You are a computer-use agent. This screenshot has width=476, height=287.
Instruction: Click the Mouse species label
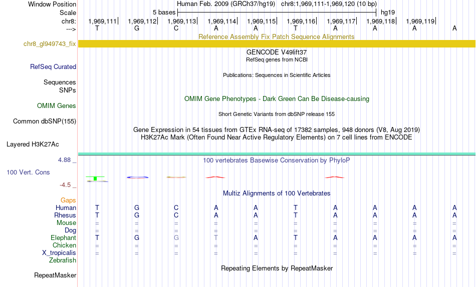pos(66,223)
